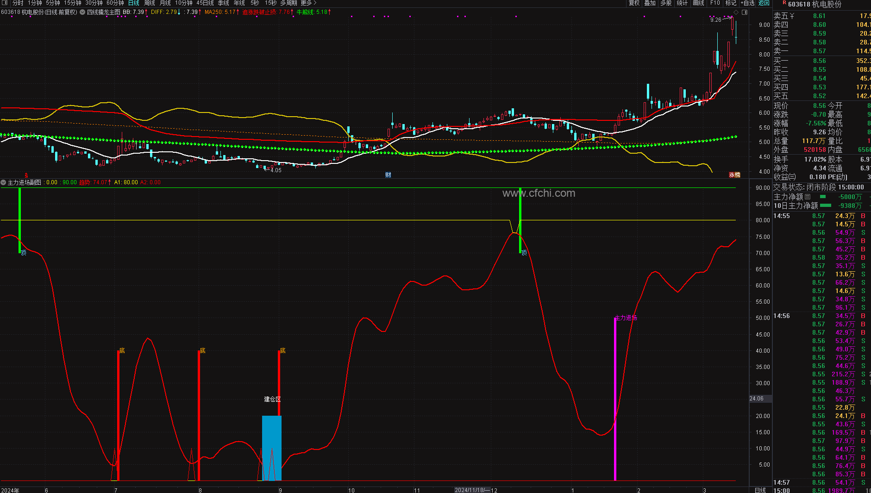This screenshot has width=871, height=493.
Task: Switch to the 分时 time-share view
Action: tap(18, 3)
